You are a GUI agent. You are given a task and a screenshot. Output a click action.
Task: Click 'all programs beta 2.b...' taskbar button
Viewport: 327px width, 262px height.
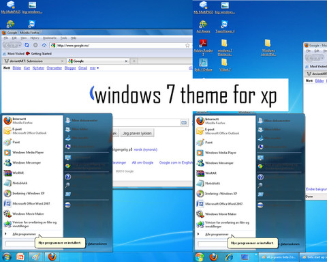point(279,257)
